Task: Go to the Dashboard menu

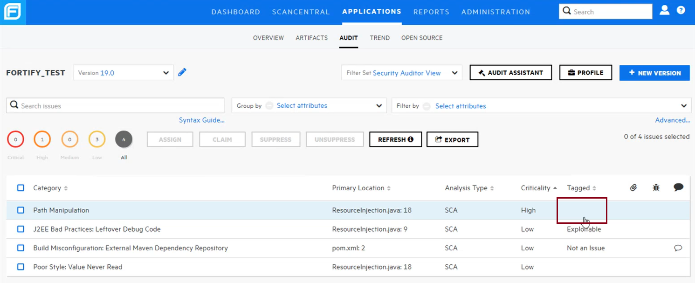Action: click(x=235, y=12)
